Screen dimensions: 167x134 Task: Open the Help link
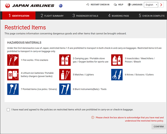(x=118, y=5)
